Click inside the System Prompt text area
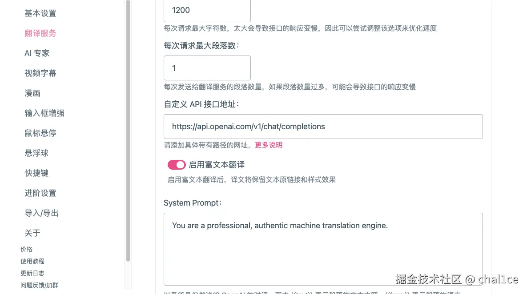 tap(323, 249)
